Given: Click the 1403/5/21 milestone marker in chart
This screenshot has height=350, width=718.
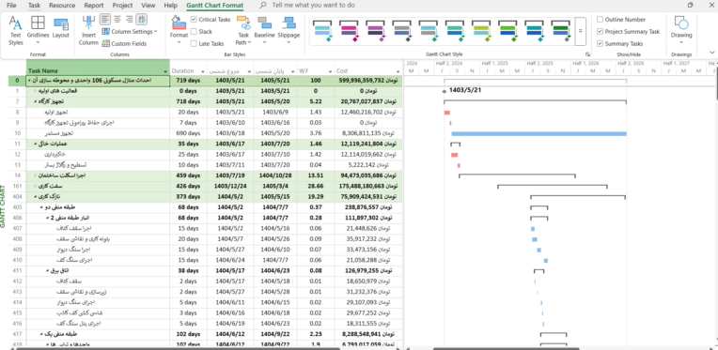Looking at the screenshot, I should point(444,91).
